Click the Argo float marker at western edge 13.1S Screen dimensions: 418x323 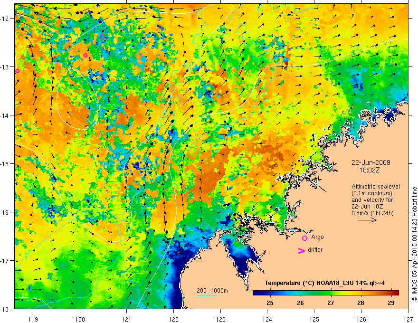(17, 71)
